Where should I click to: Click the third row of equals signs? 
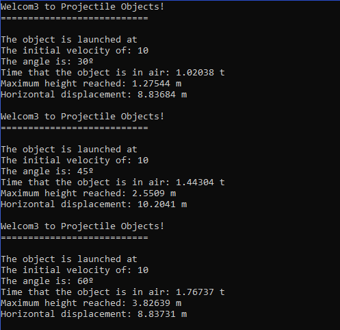tap(75, 237)
